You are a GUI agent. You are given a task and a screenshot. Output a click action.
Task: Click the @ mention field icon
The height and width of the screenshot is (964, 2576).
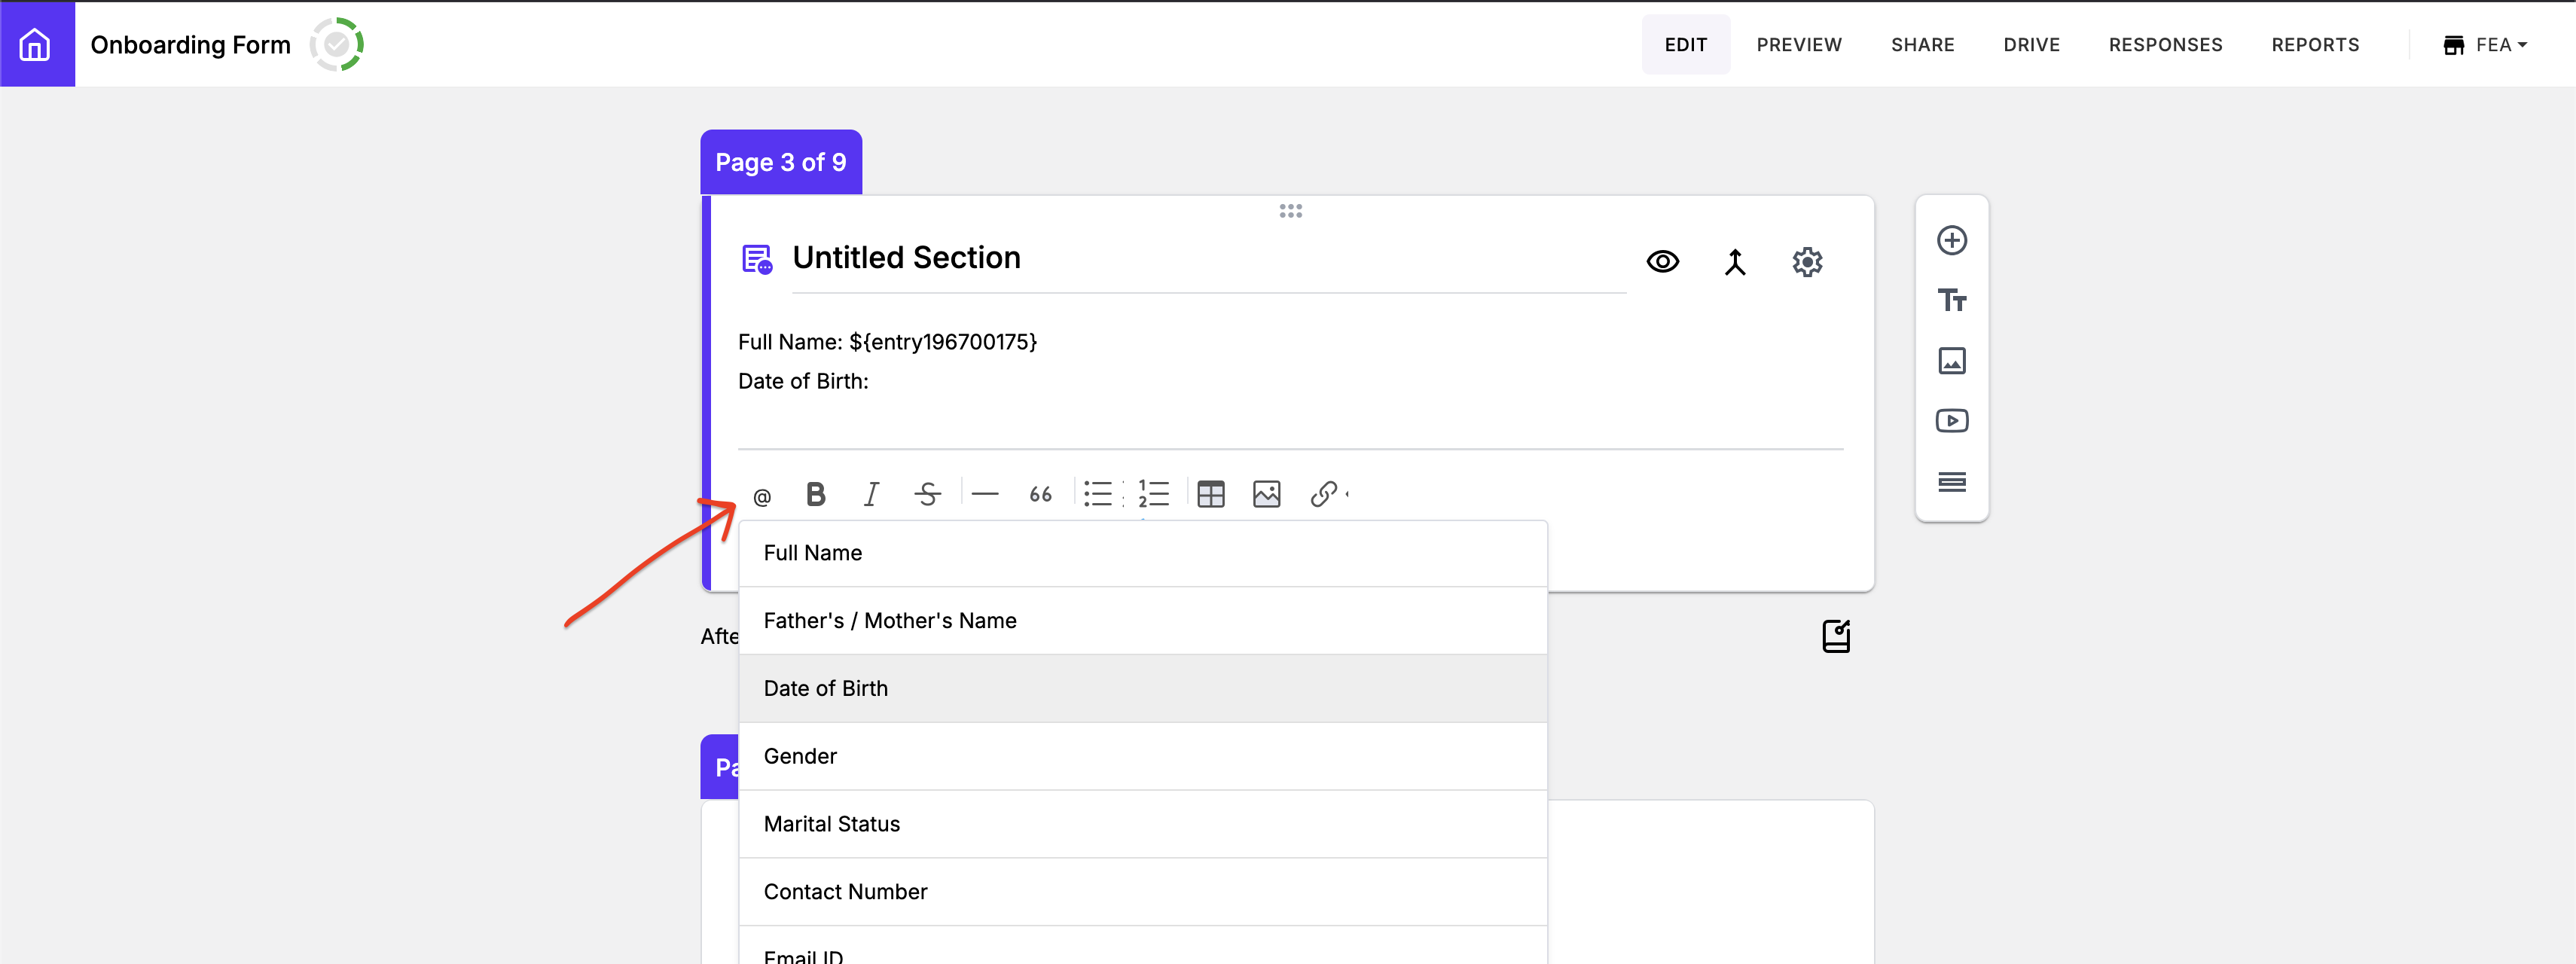point(762,496)
